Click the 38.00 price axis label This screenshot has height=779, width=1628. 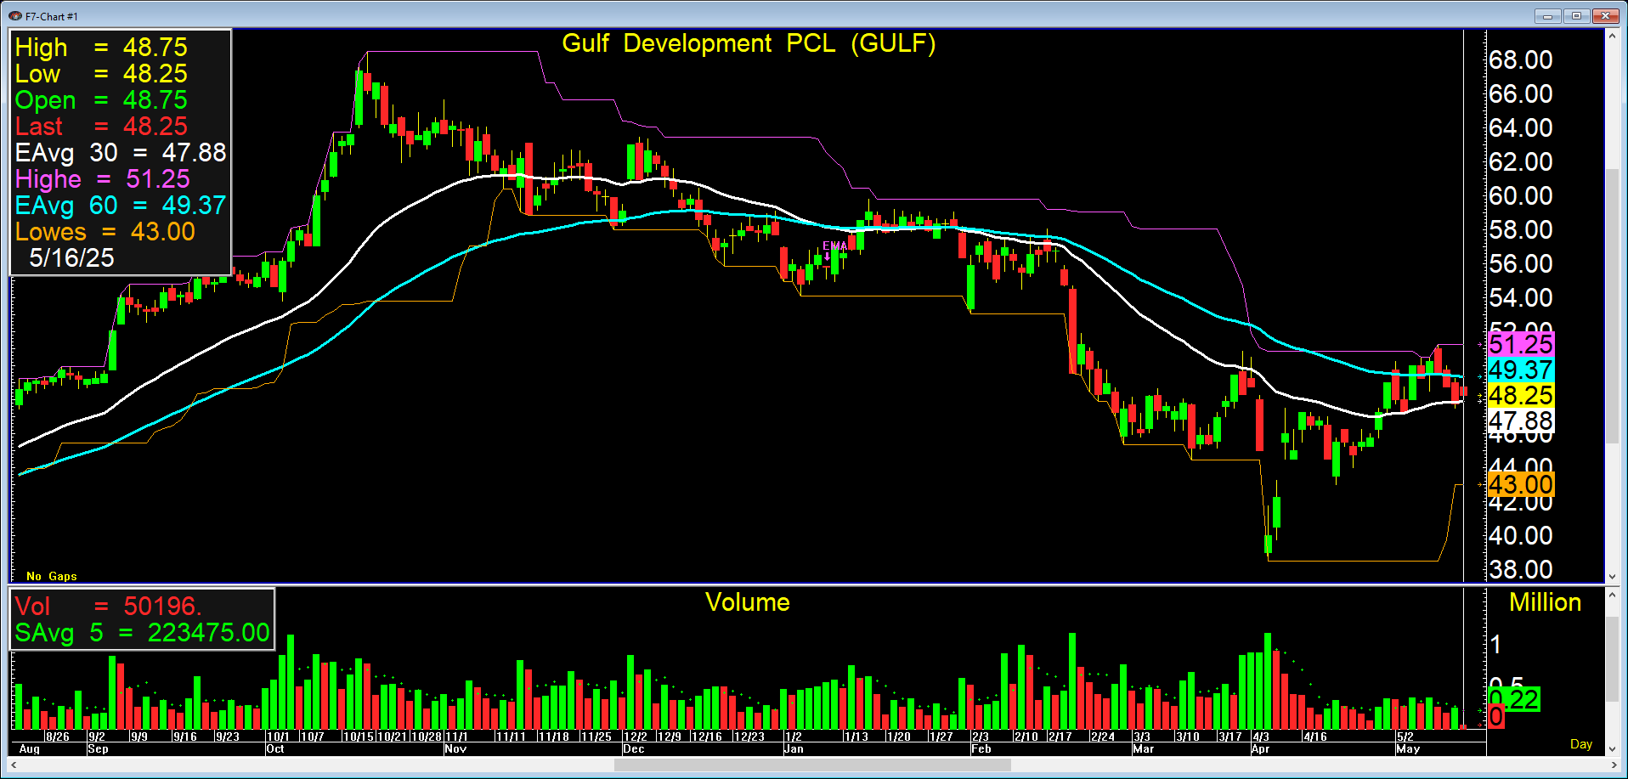[1521, 569]
